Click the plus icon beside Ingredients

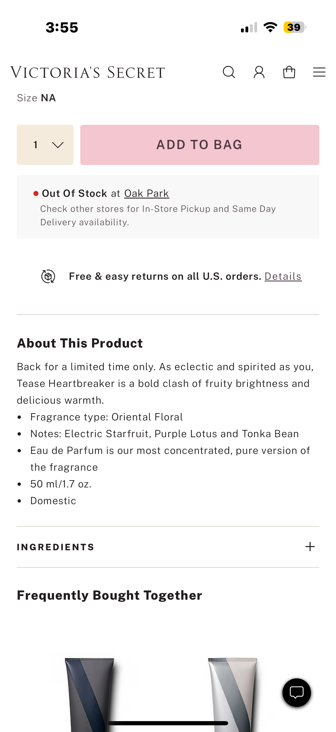(x=310, y=547)
